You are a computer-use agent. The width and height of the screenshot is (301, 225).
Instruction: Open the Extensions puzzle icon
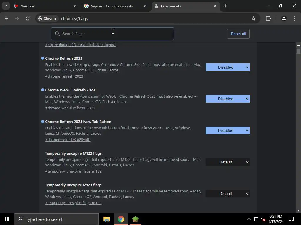click(x=268, y=18)
